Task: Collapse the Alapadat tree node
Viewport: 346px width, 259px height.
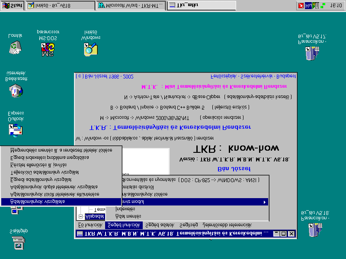Action: click(x=81, y=217)
